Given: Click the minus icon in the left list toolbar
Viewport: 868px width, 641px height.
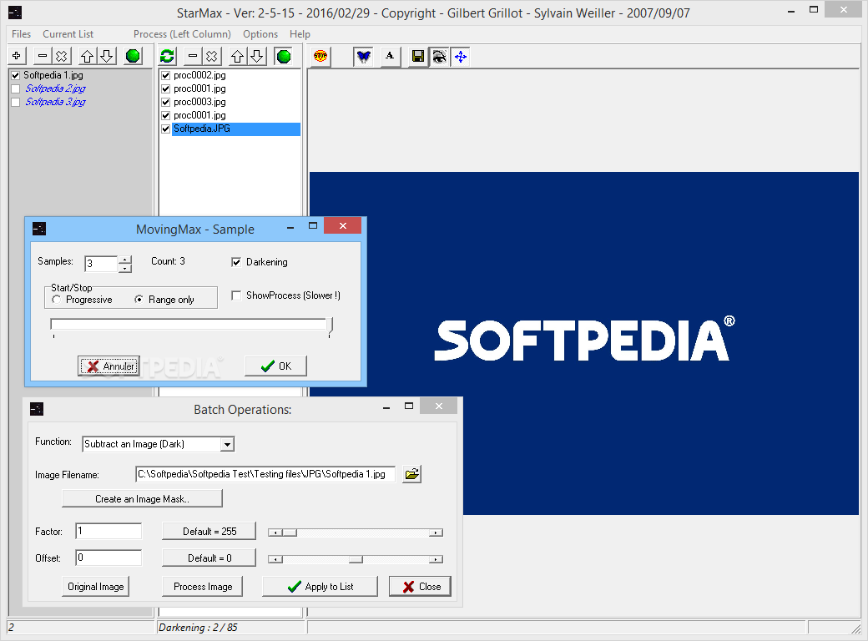Looking at the screenshot, I should (42, 56).
